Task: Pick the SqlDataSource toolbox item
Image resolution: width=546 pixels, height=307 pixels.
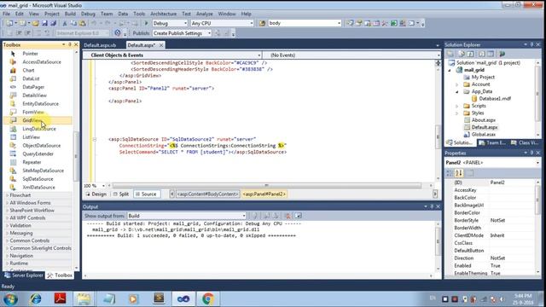Action: pyautogui.click(x=38, y=179)
